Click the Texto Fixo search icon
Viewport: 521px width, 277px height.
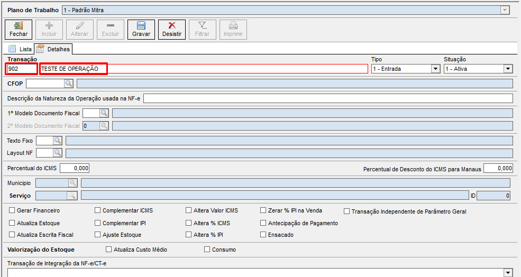pos(57,141)
